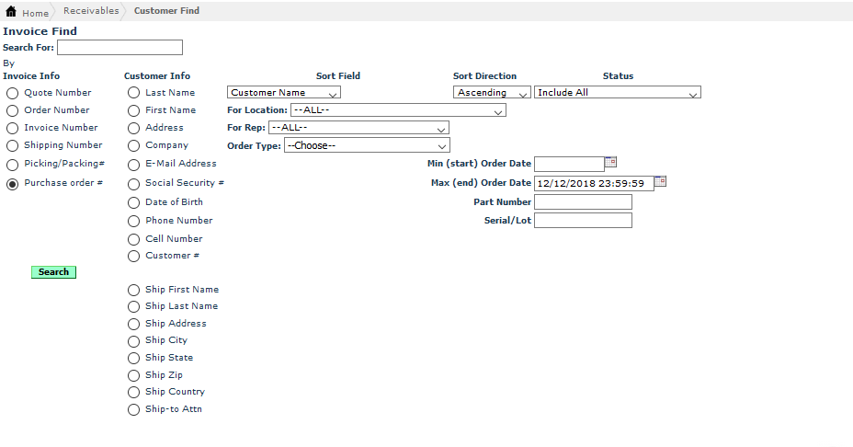Open the For Rep dropdown
The height and width of the screenshot is (447, 853).
(x=358, y=128)
